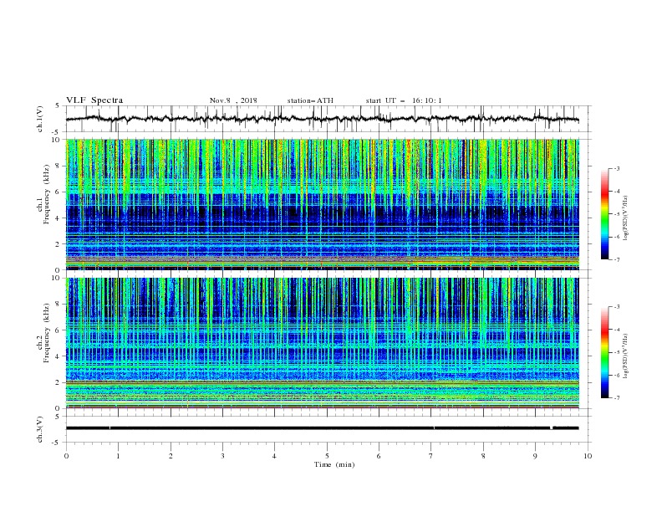662x512 pixels.
Task: Click the 'ch.1(V)' waveform axis label
Action: pos(40,119)
